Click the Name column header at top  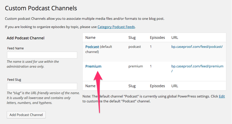(x=90, y=38)
